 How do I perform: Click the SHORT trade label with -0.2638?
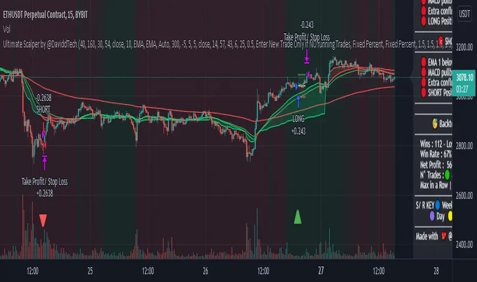(x=43, y=104)
